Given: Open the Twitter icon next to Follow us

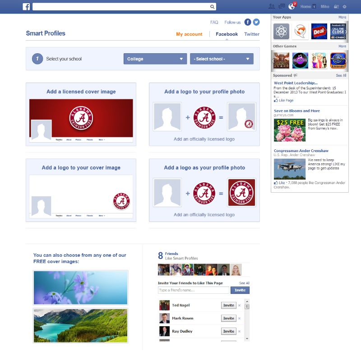Looking at the screenshot, I should pyautogui.click(x=256, y=22).
